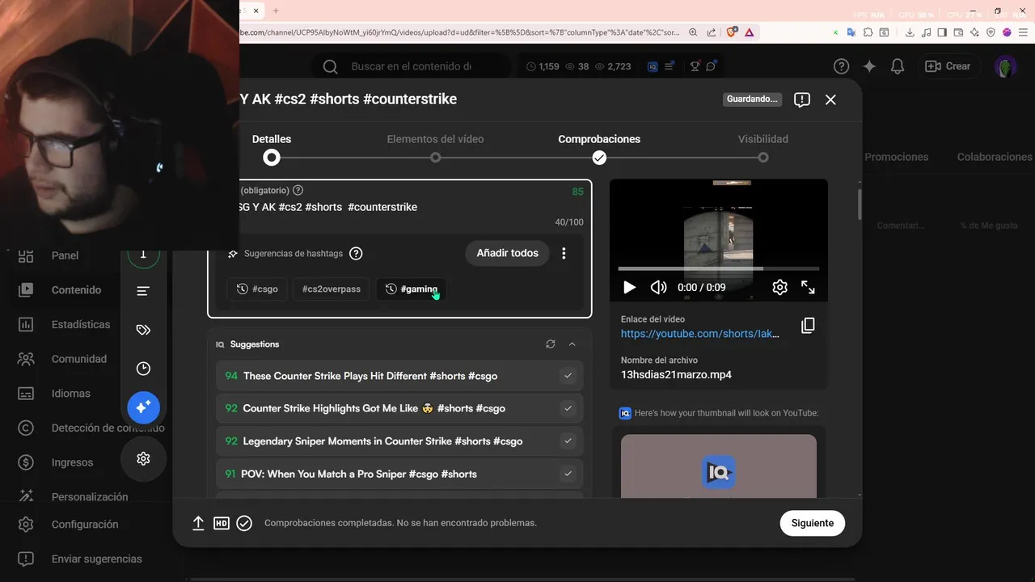Open the browser hamburger menu

point(1023,32)
